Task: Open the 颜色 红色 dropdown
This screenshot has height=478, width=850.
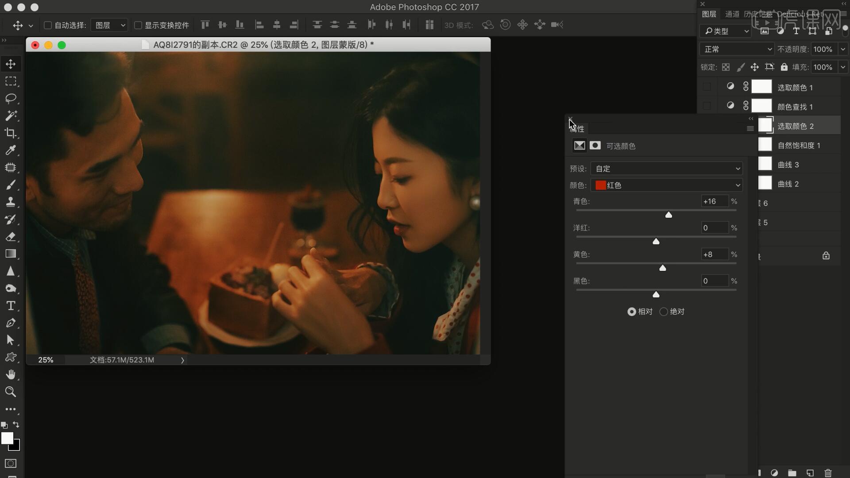Action: pyautogui.click(x=667, y=185)
